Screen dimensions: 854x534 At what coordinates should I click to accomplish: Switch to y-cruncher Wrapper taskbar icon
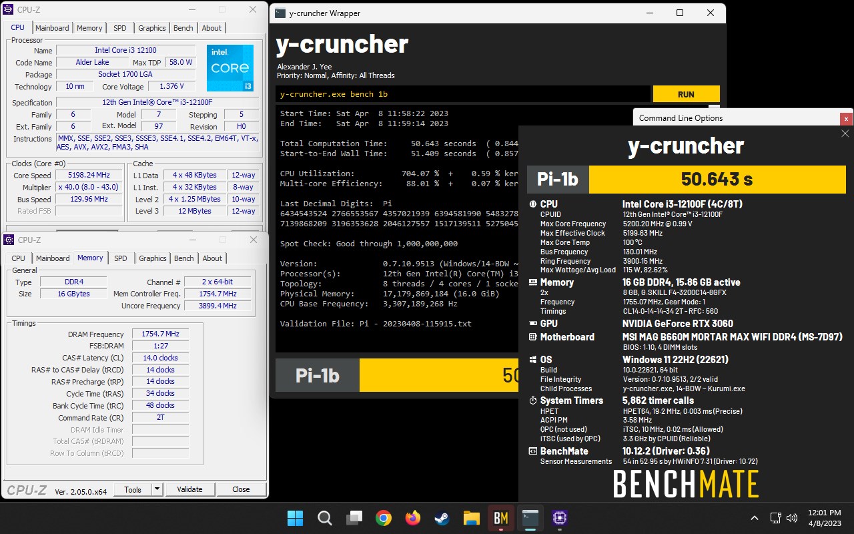[530, 517]
